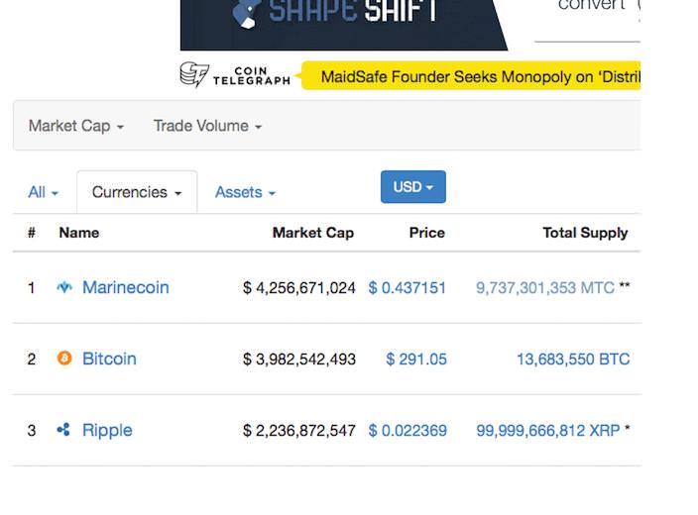This screenshot has width=698, height=515.
Task: Open the Market Cap dropdown menu
Action: click(x=76, y=127)
